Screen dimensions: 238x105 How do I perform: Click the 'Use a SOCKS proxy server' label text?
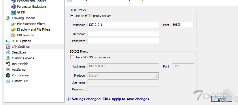coord(93,57)
